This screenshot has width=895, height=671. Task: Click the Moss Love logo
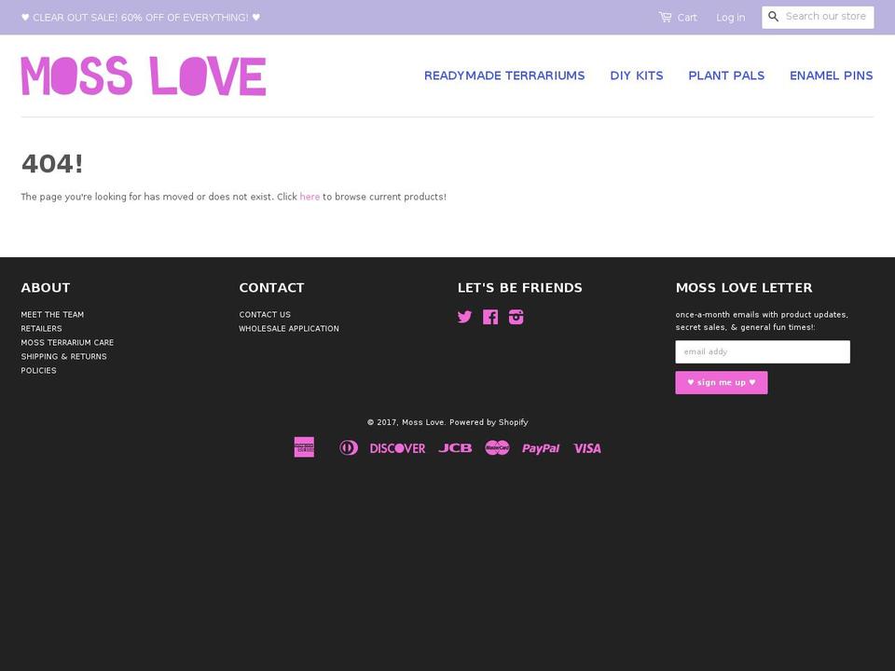(x=144, y=75)
